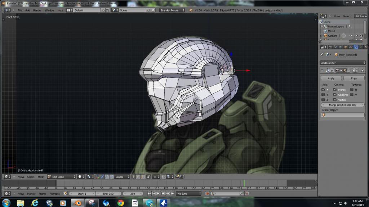Expand the Blender Render engine dropdown
Screen dimensions: 369x207
tap(172, 10)
